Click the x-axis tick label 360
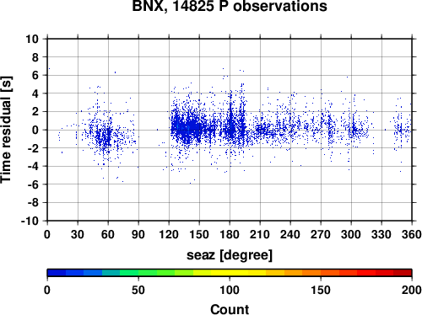The width and height of the screenshot is (422, 315). [412, 234]
